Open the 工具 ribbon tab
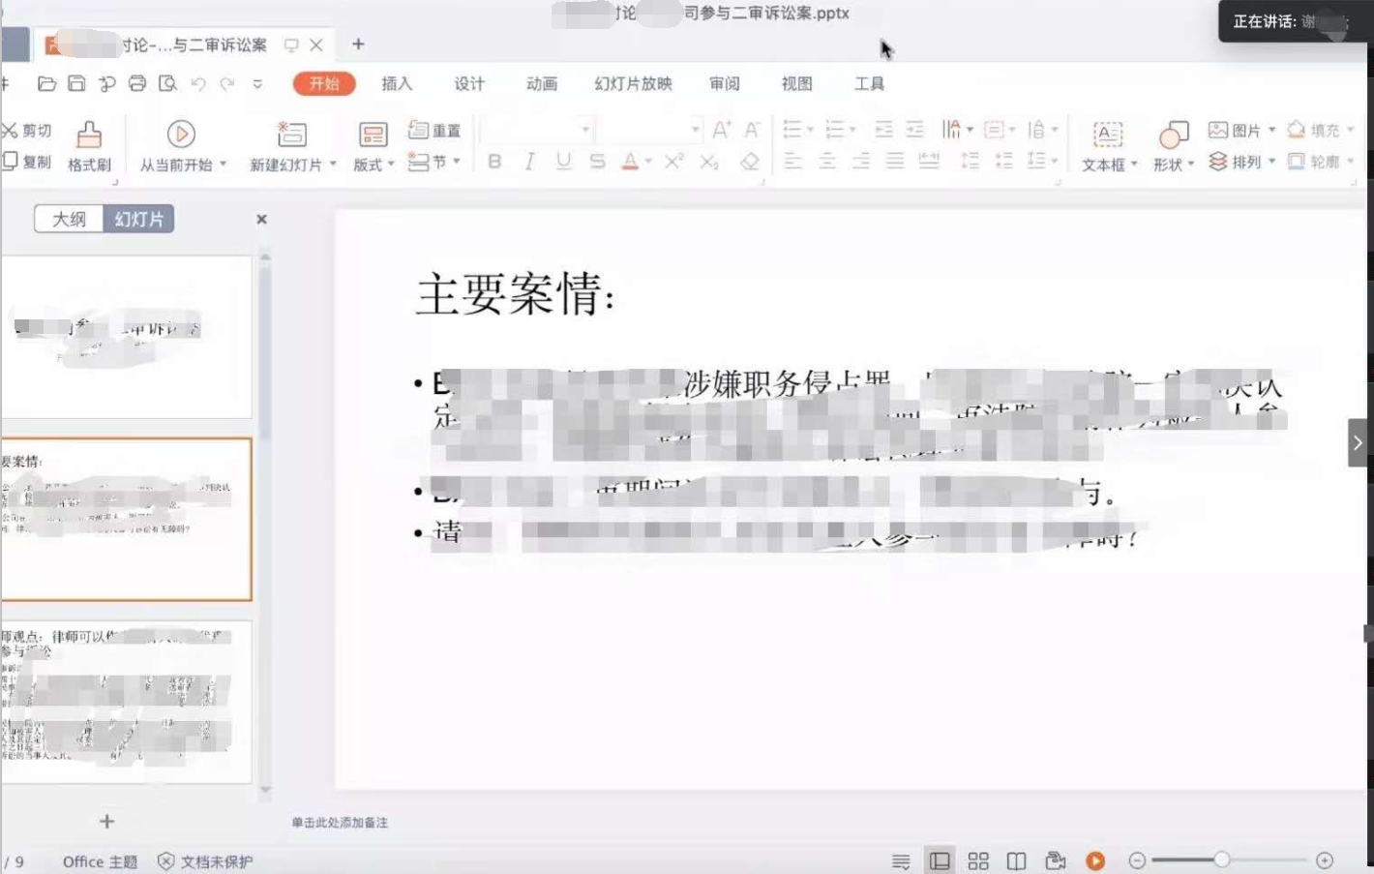 [869, 84]
